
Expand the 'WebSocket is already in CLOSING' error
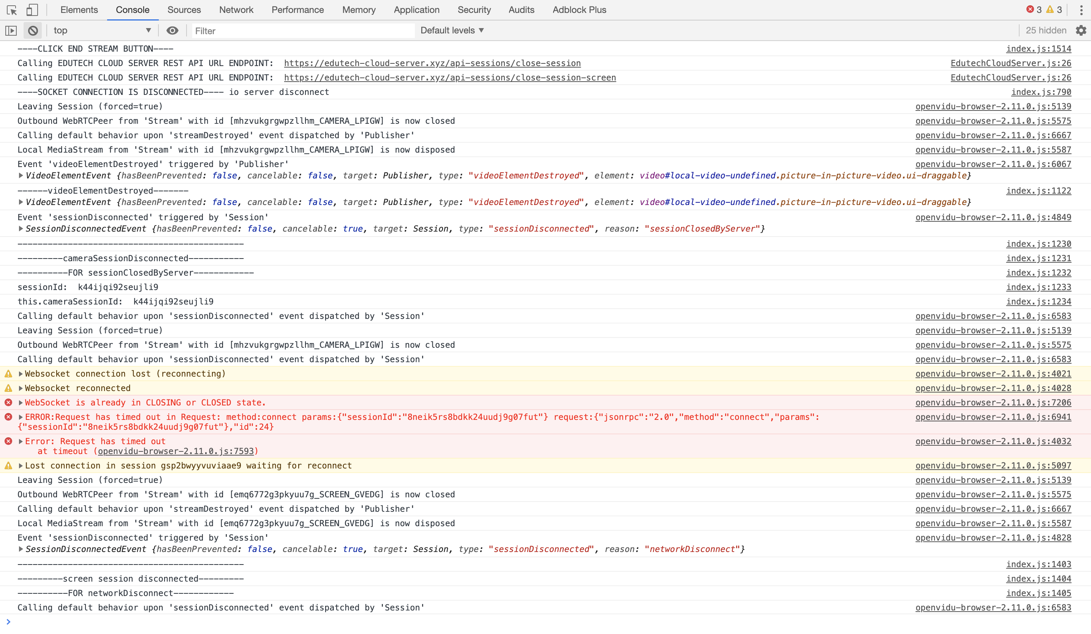point(21,403)
